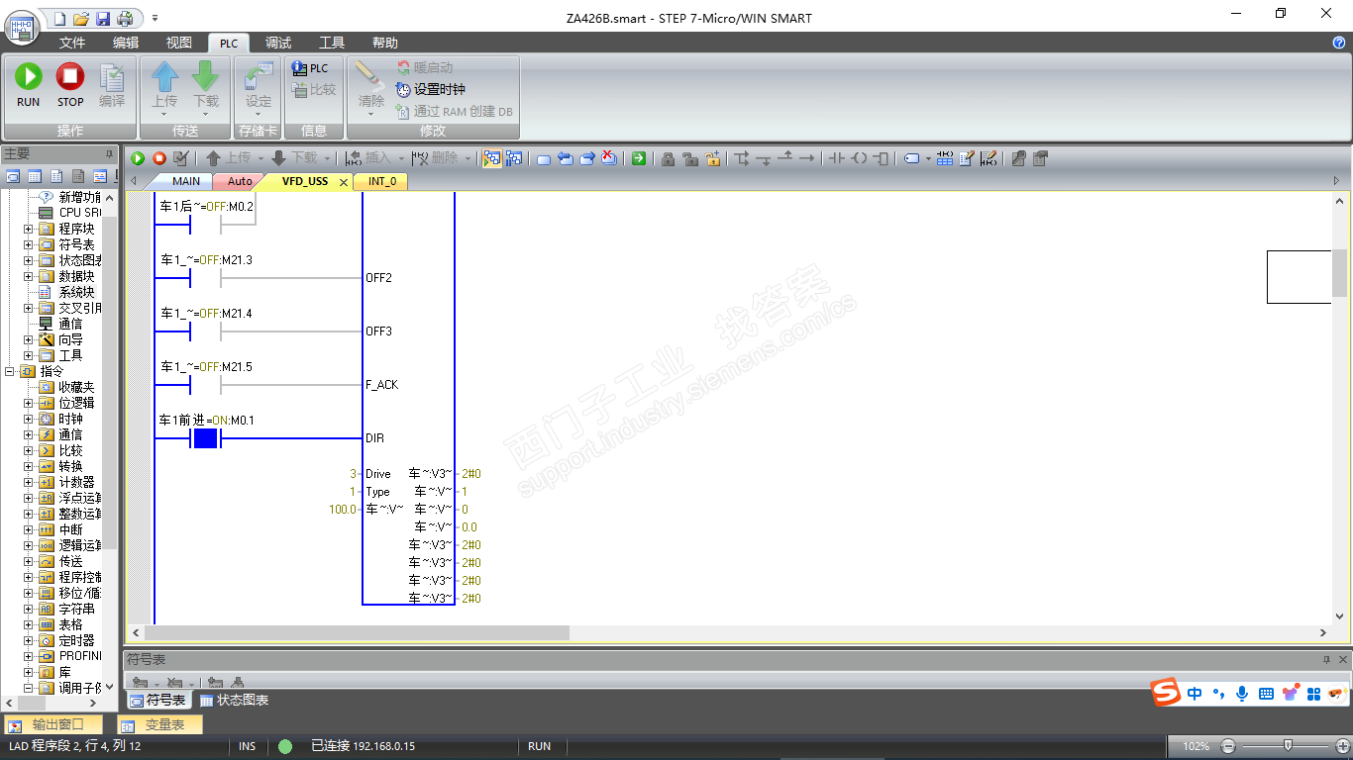Click the microphone icon in IME bar
Screen dimensions: 1353x760
click(x=1242, y=693)
